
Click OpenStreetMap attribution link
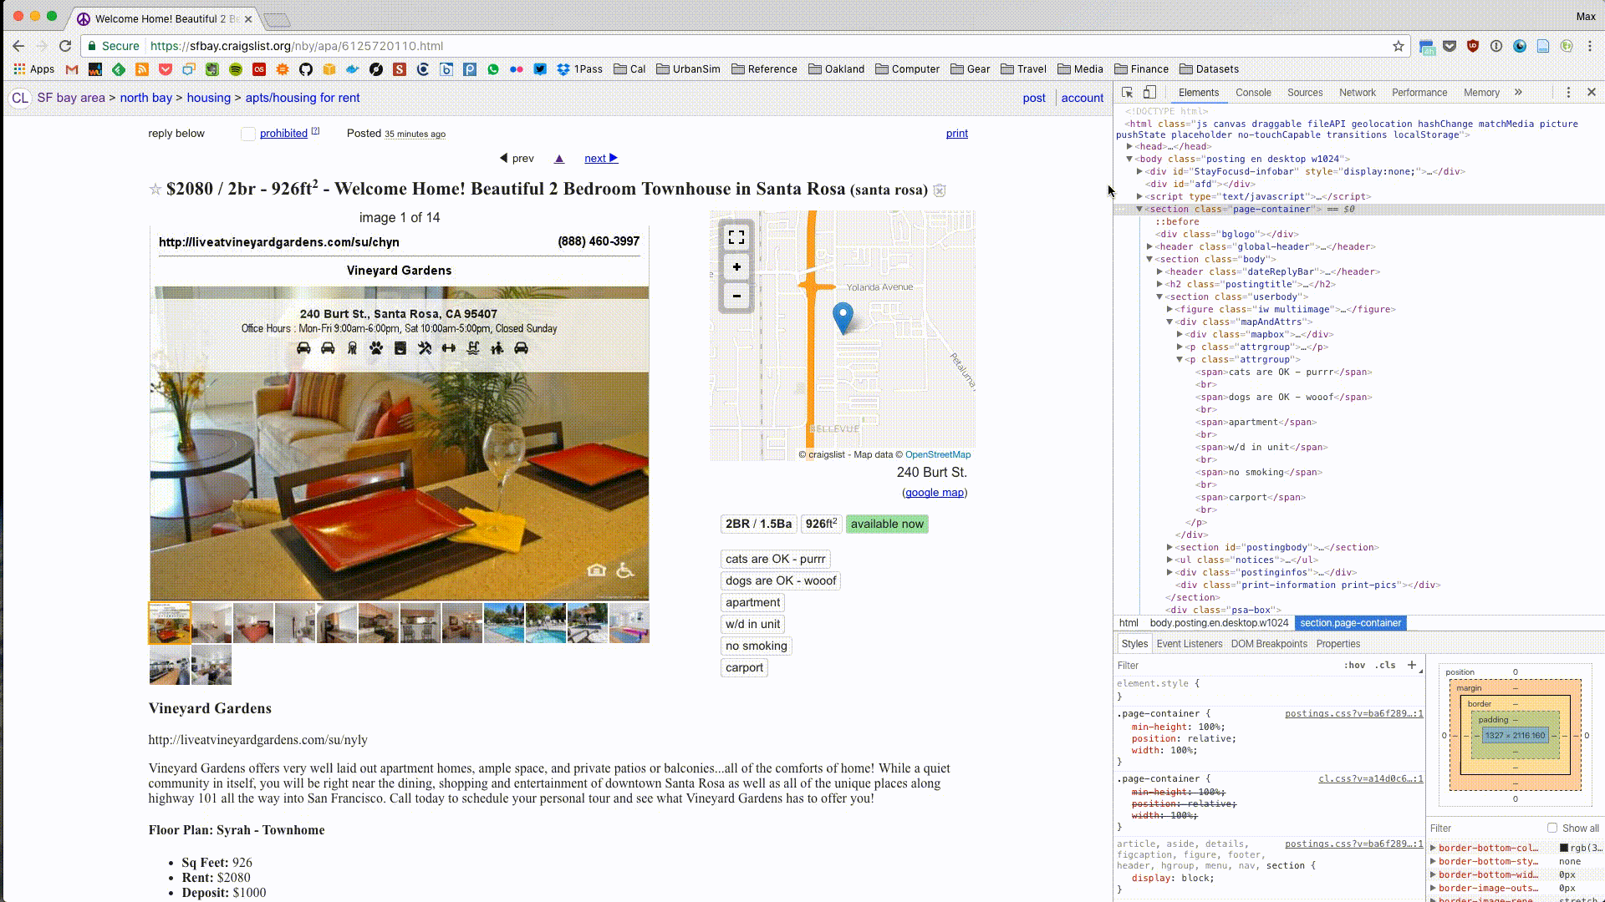937,455
